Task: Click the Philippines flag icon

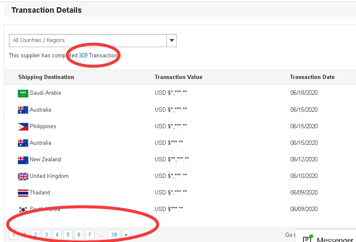Action: click(x=23, y=127)
